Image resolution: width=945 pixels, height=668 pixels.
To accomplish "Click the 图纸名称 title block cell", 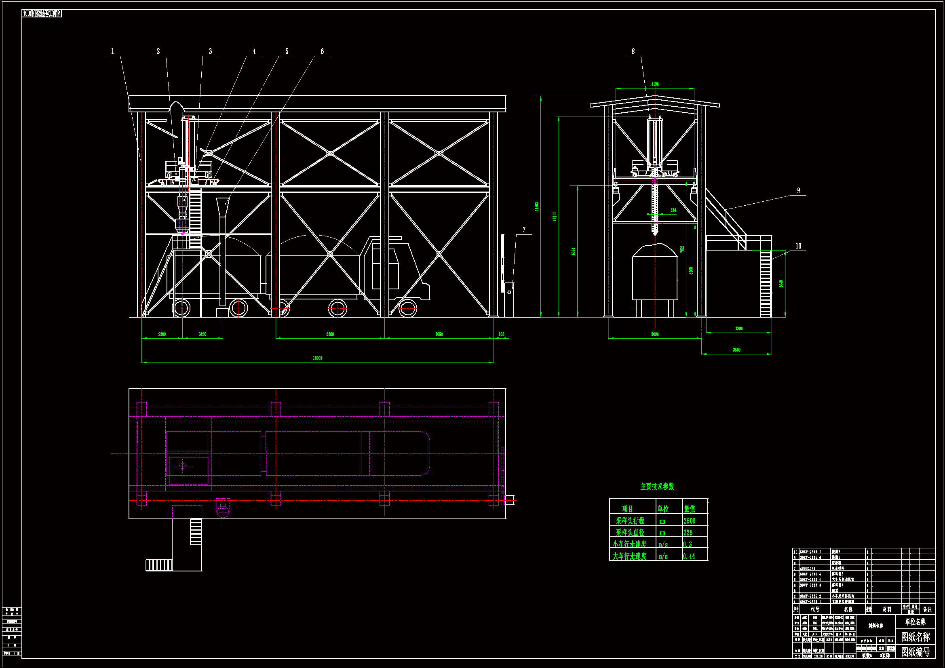I will (915, 637).
